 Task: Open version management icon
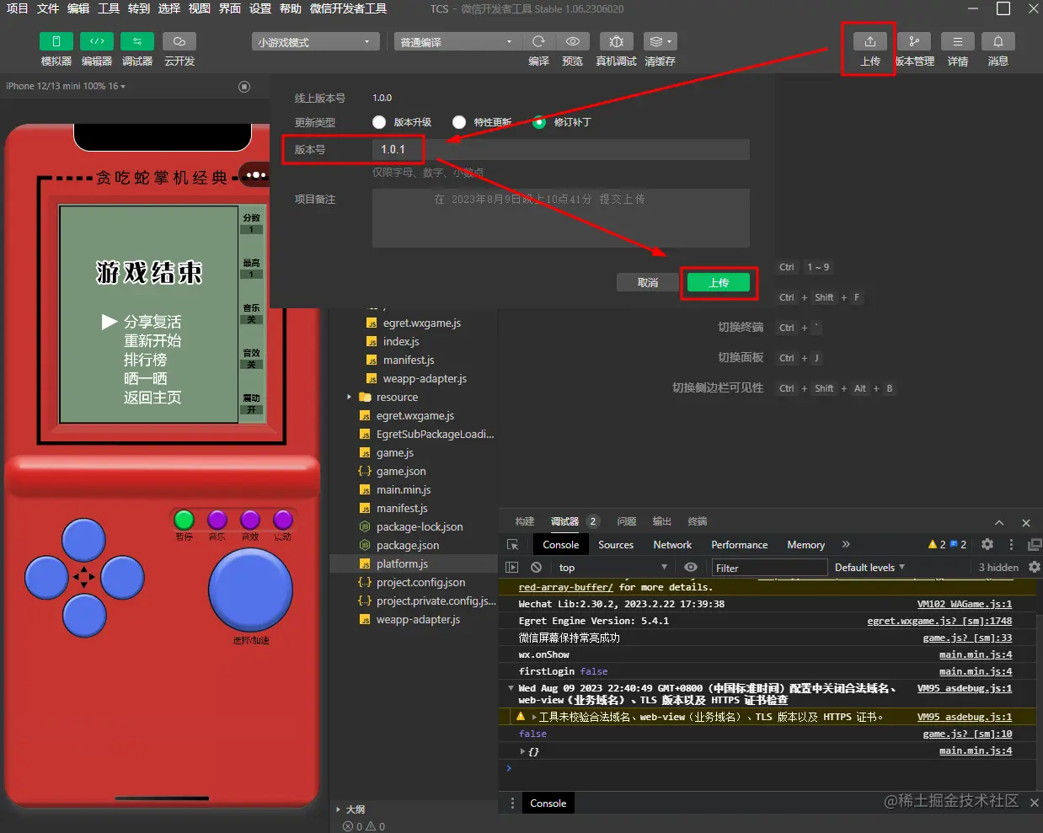tap(914, 41)
